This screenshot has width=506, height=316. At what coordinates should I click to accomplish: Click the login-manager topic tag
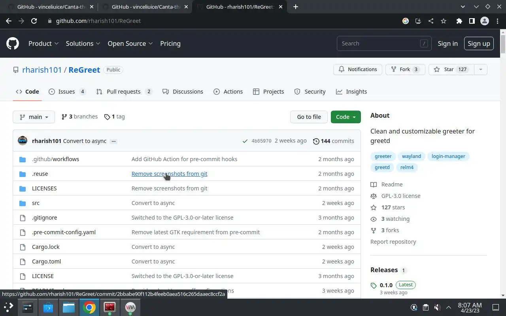pos(448,156)
